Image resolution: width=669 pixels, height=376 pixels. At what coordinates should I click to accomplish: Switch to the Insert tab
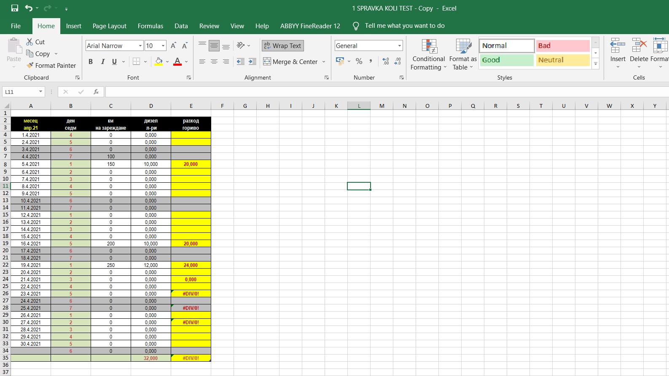pyautogui.click(x=74, y=26)
